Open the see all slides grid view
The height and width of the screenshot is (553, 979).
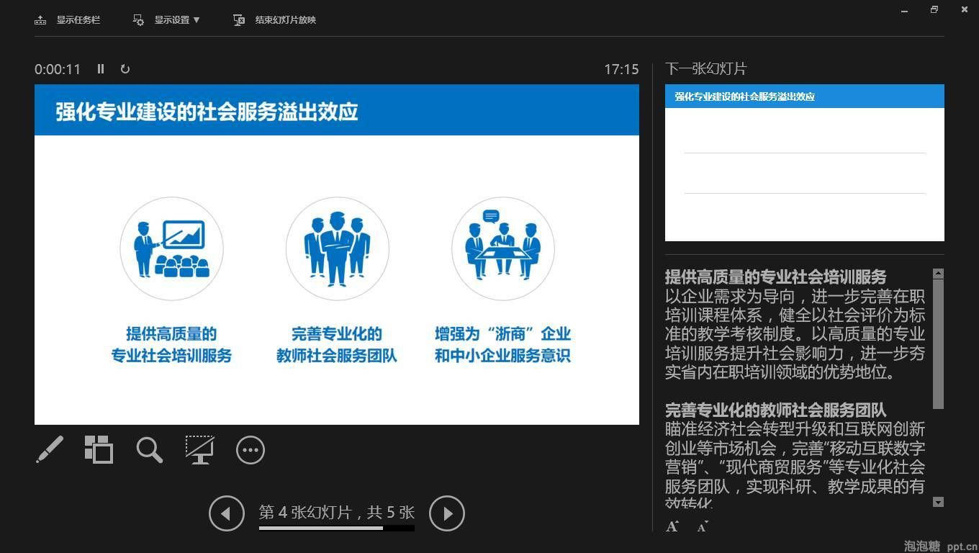point(99,450)
